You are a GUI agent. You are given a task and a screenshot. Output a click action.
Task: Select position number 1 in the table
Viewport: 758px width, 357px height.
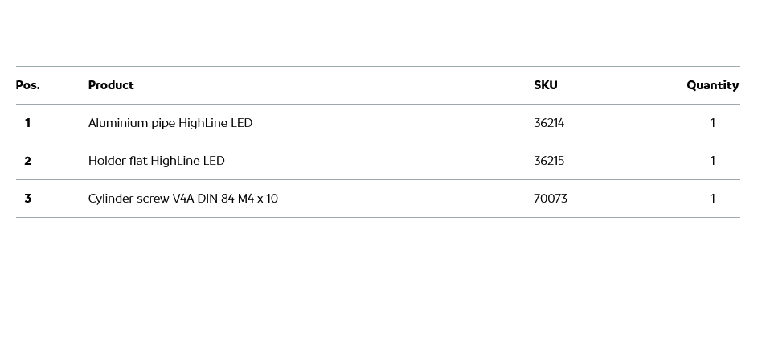(27, 123)
